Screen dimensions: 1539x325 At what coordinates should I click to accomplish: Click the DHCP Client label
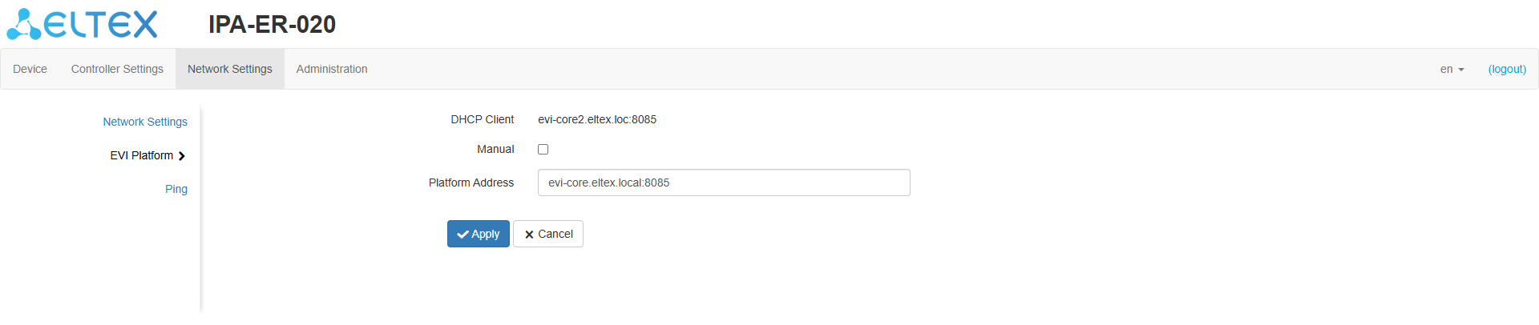(482, 120)
